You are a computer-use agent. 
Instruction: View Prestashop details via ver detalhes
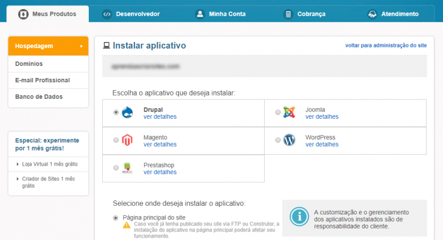(x=160, y=172)
